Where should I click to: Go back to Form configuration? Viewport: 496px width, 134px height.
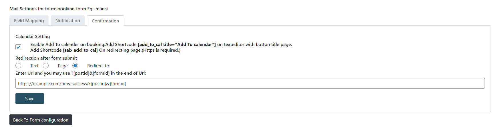[x=41, y=120]
